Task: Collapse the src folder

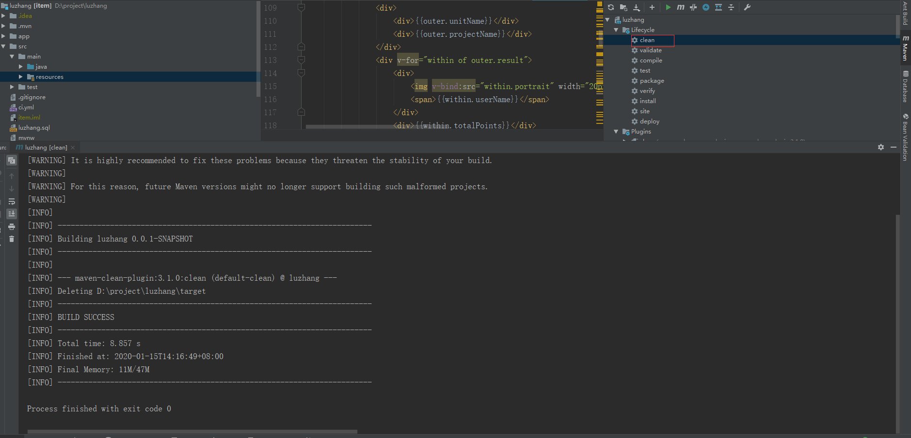Action: [x=4, y=46]
